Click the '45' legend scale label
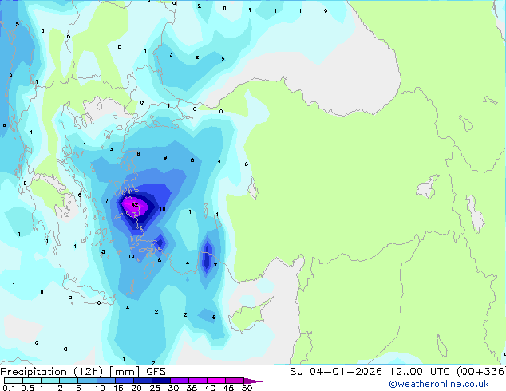The image size is (506, 391). point(228,388)
